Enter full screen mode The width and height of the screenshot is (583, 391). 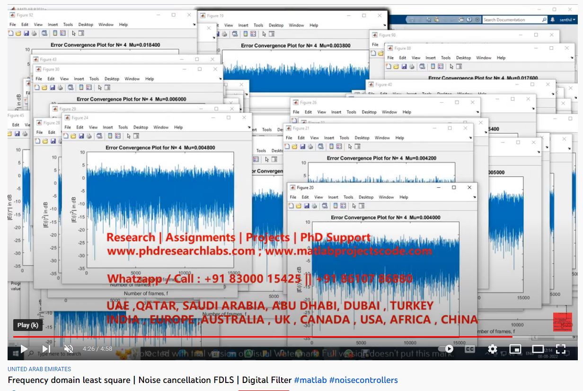[x=561, y=349]
